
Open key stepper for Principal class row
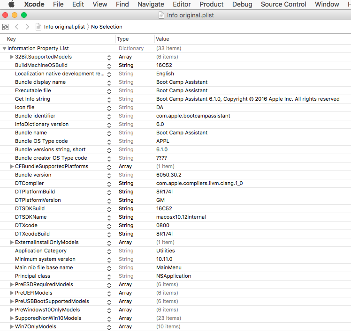click(109, 277)
